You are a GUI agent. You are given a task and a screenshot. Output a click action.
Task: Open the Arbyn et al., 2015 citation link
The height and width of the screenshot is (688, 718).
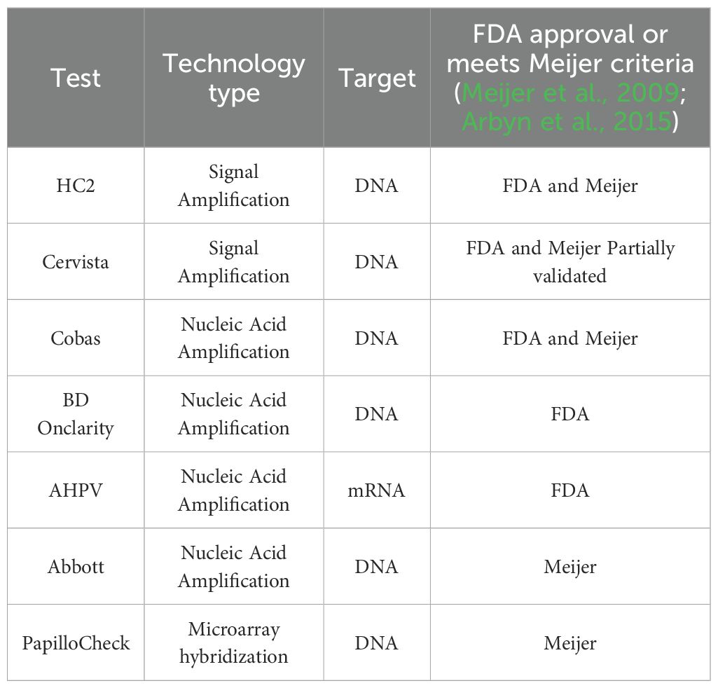pos(566,122)
